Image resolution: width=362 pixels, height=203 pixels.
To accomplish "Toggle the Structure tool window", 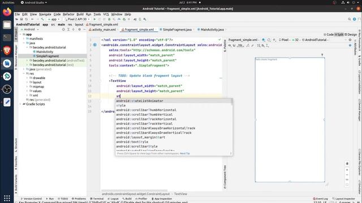I will click(16, 145).
